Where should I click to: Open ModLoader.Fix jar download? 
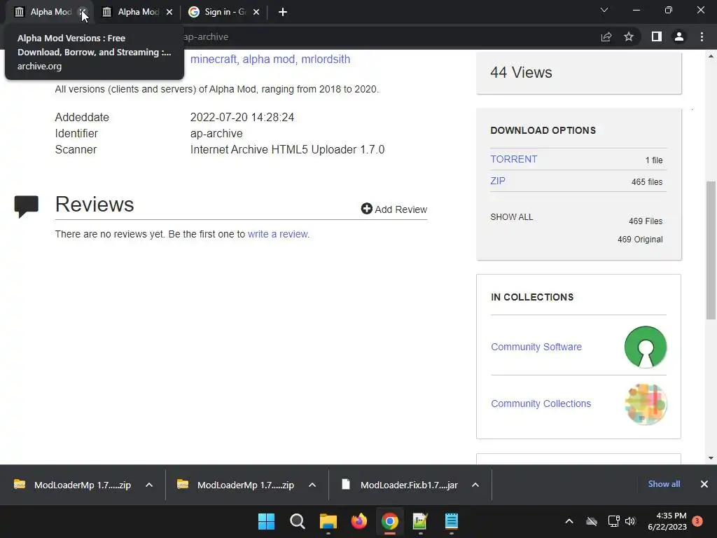click(400, 485)
